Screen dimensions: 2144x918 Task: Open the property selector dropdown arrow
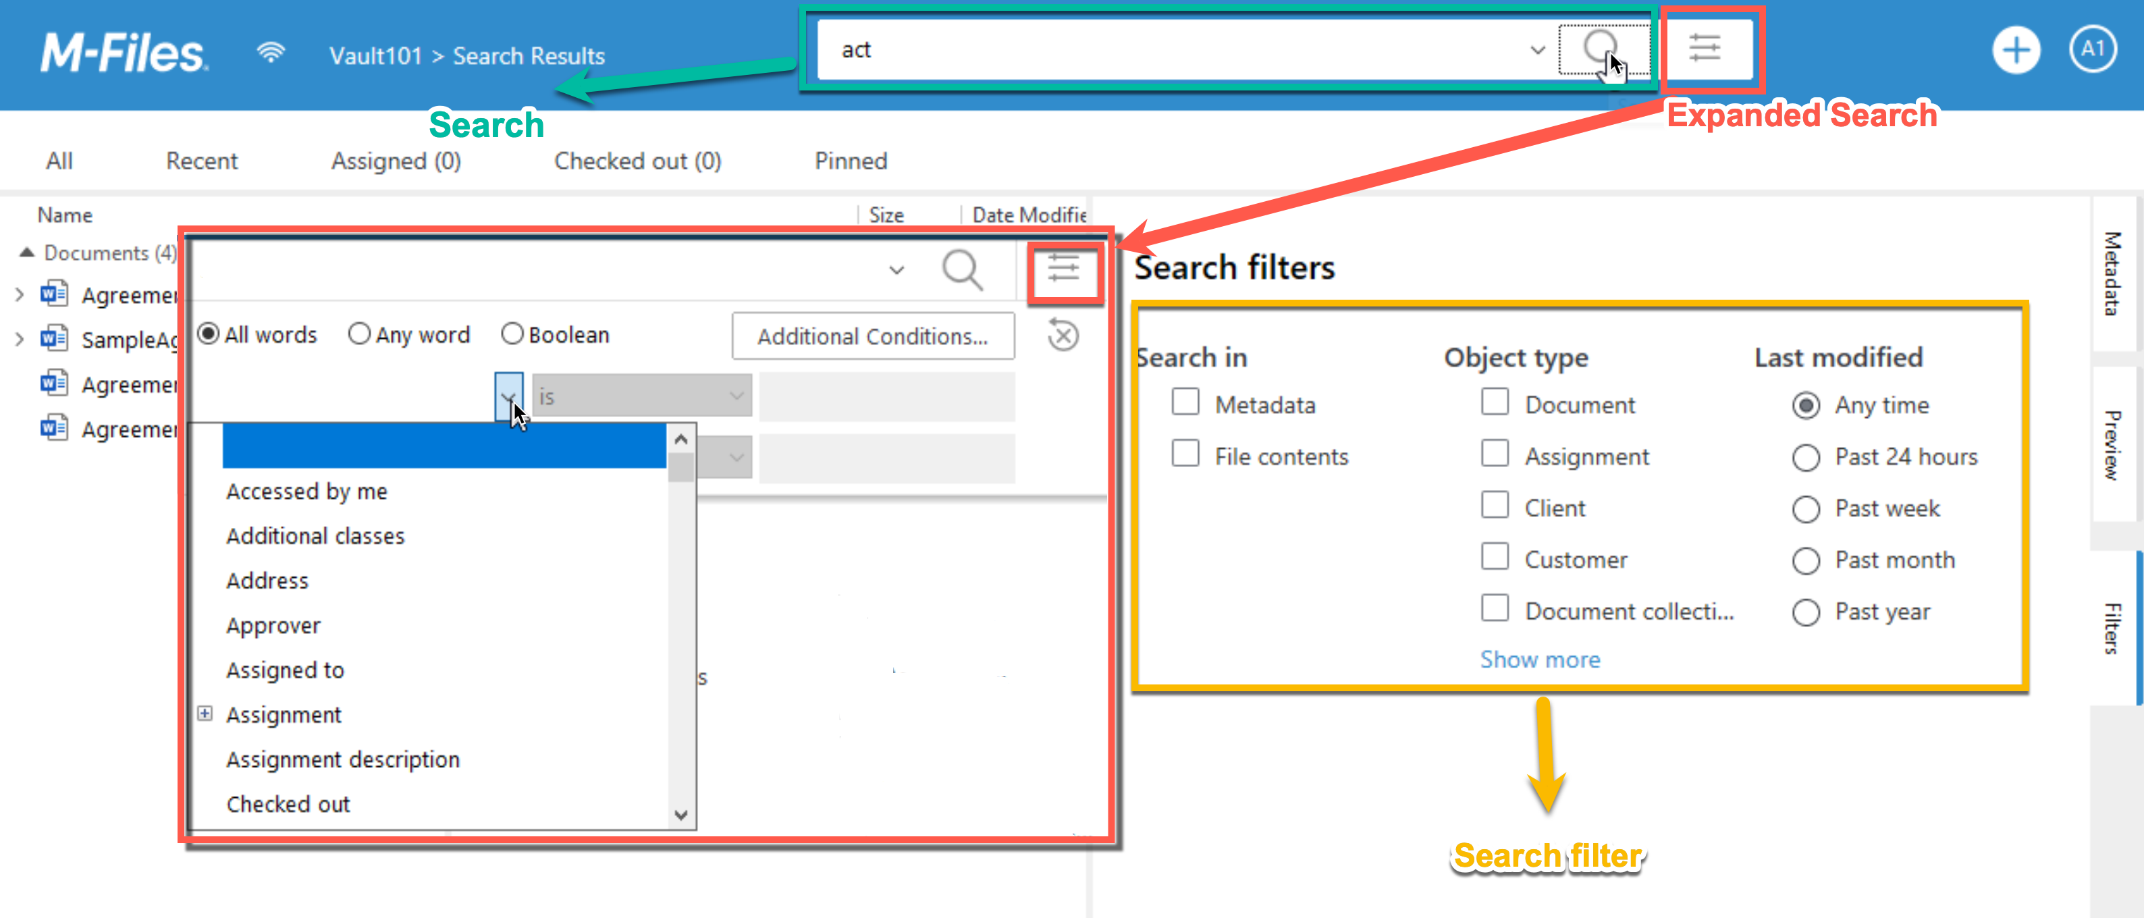pyautogui.click(x=508, y=396)
